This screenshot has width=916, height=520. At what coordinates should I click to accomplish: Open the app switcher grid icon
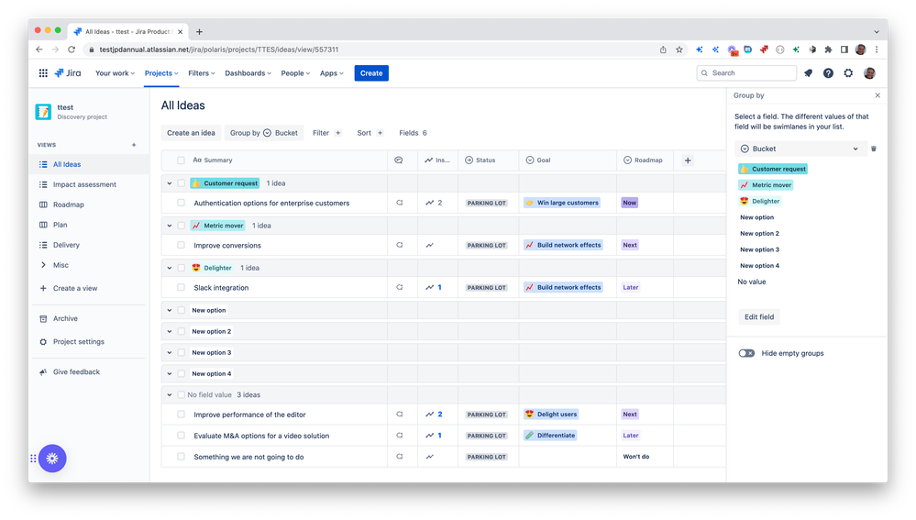point(43,73)
